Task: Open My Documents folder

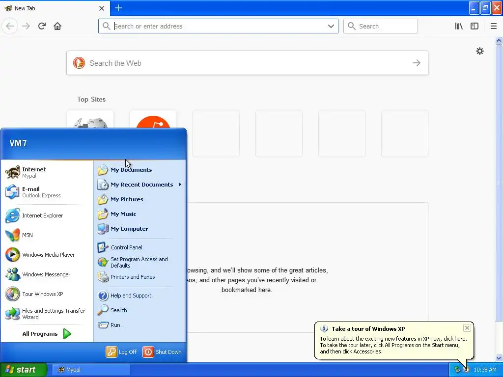Action: pos(140,169)
